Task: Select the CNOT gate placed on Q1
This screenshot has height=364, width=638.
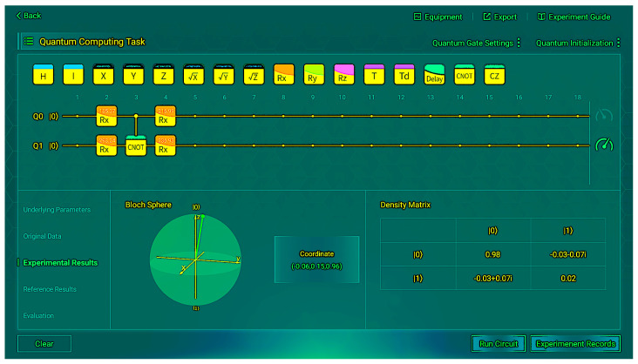Action: pyautogui.click(x=136, y=145)
